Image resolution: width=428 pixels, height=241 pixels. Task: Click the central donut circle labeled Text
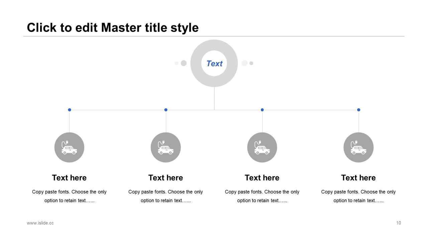point(214,63)
